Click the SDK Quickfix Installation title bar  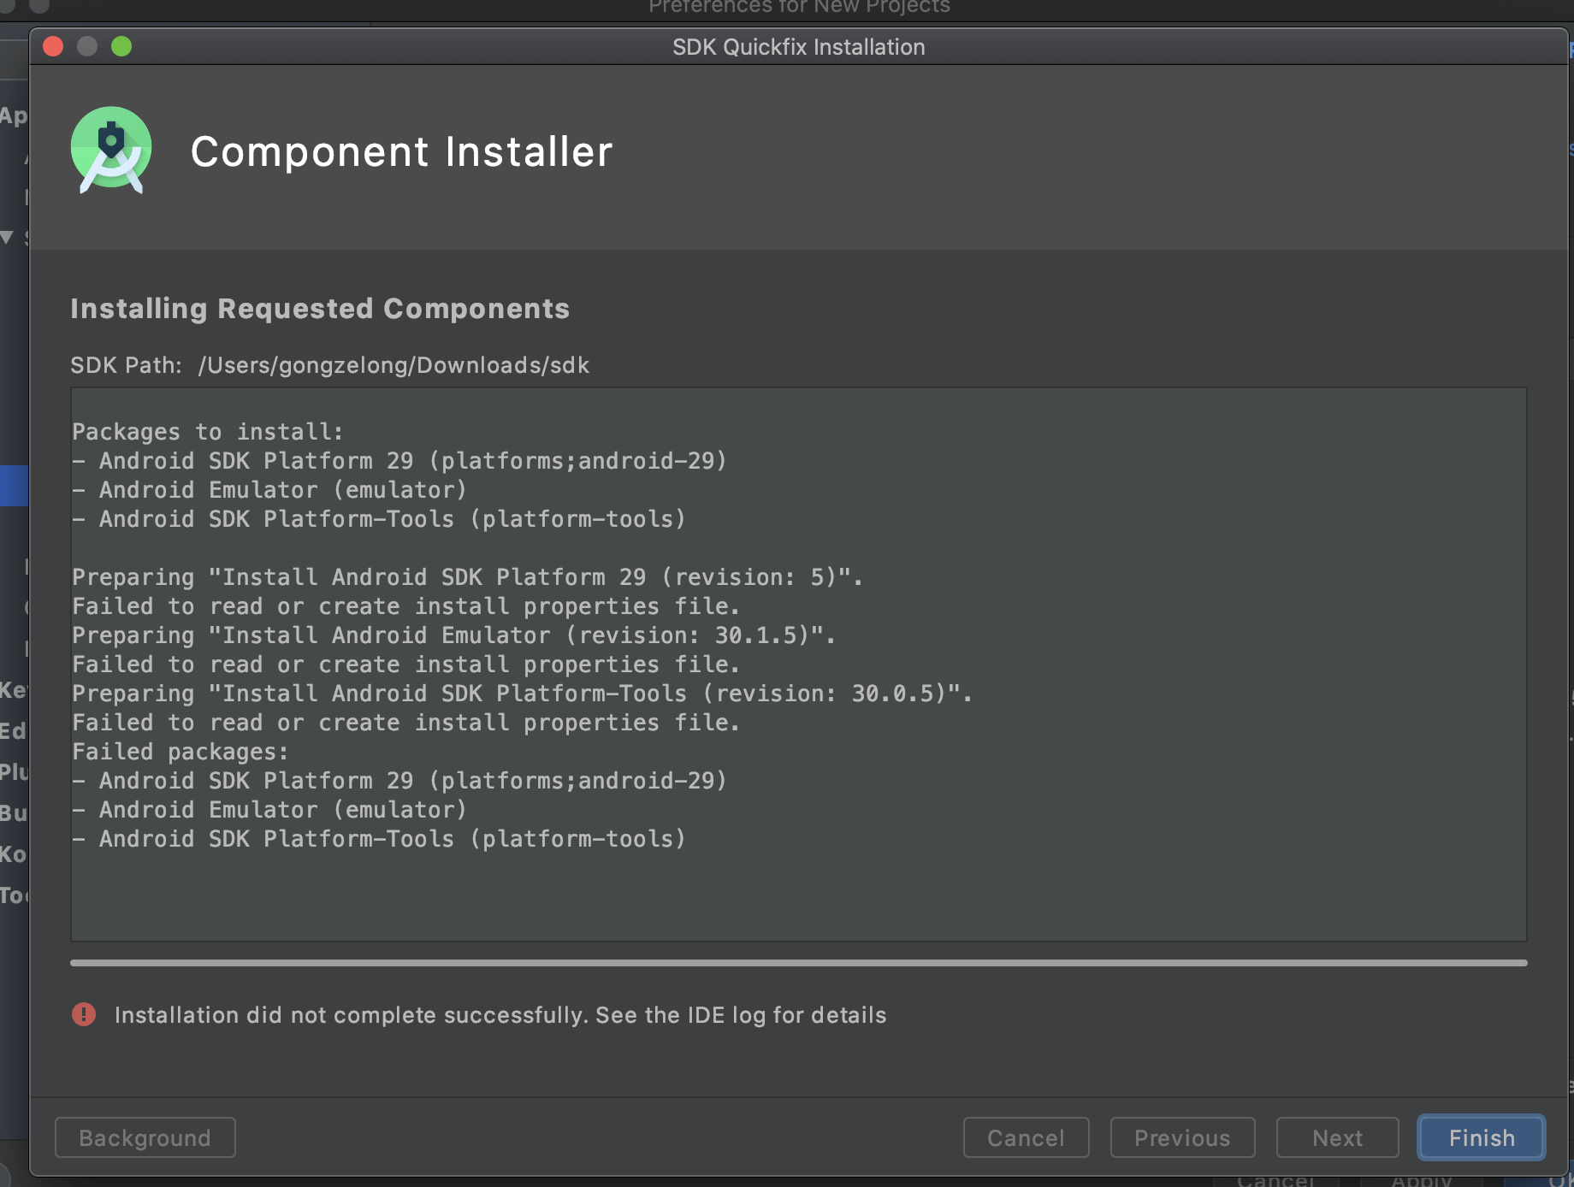(798, 47)
